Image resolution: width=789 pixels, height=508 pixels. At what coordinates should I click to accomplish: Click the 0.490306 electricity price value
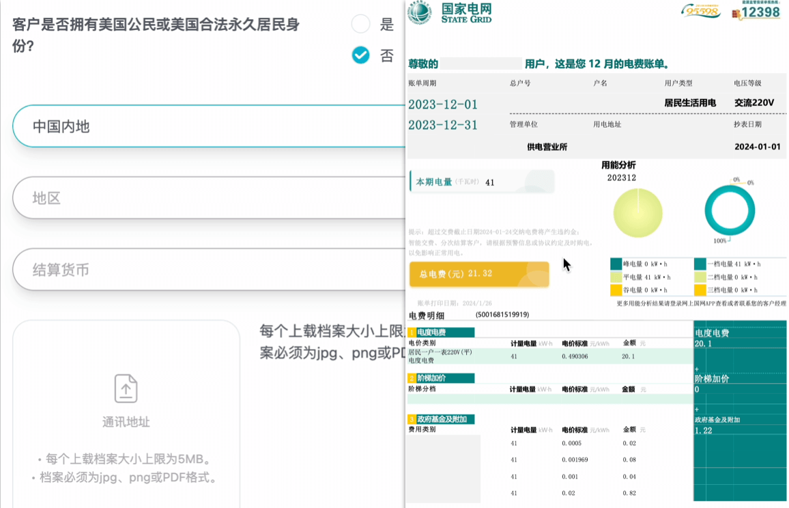tap(575, 356)
